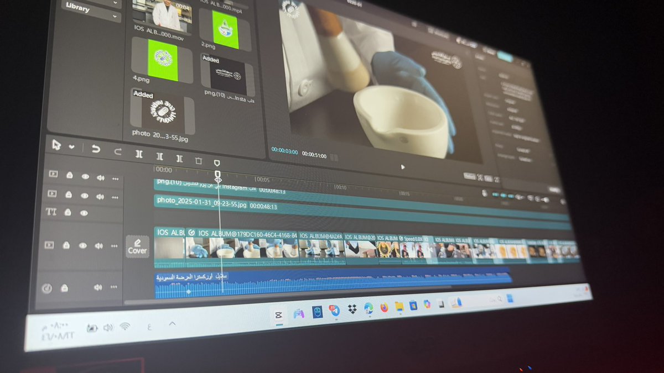Open Firefox from the taskbar
This screenshot has height=373, width=664.
[x=384, y=307]
